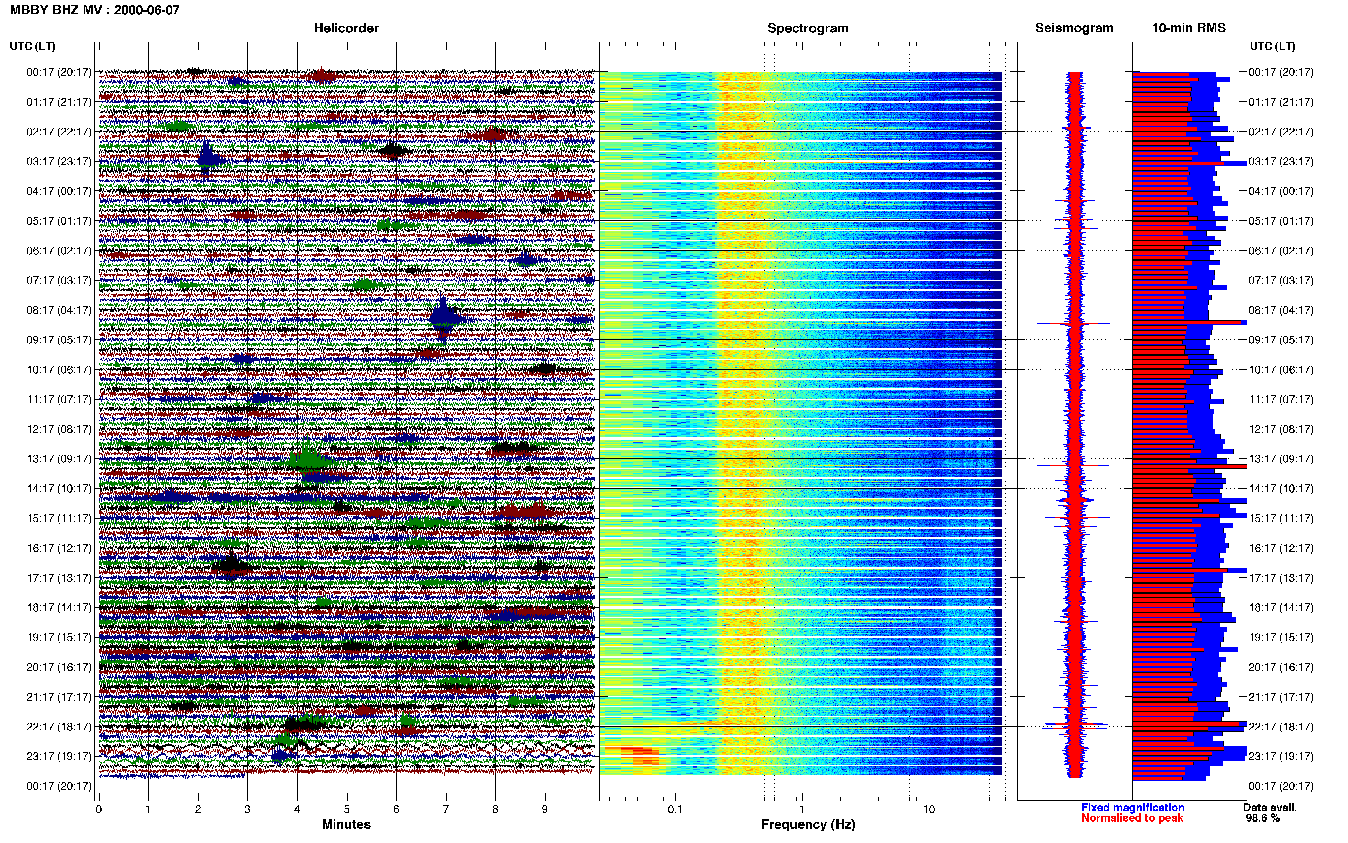1348x843 pixels.
Task: Click the plot title 'MBBY BHZ MV : 2000-06-07'
Action: click(x=95, y=10)
